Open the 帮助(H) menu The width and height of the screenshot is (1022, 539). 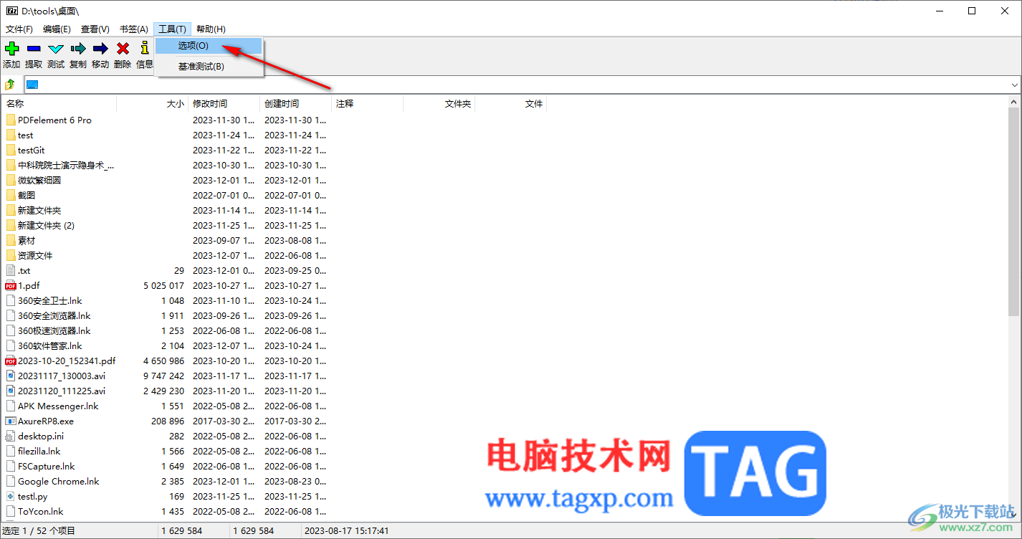click(x=211, y=29)
